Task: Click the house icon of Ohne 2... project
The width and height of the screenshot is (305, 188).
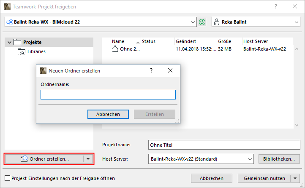Action: 115,49
